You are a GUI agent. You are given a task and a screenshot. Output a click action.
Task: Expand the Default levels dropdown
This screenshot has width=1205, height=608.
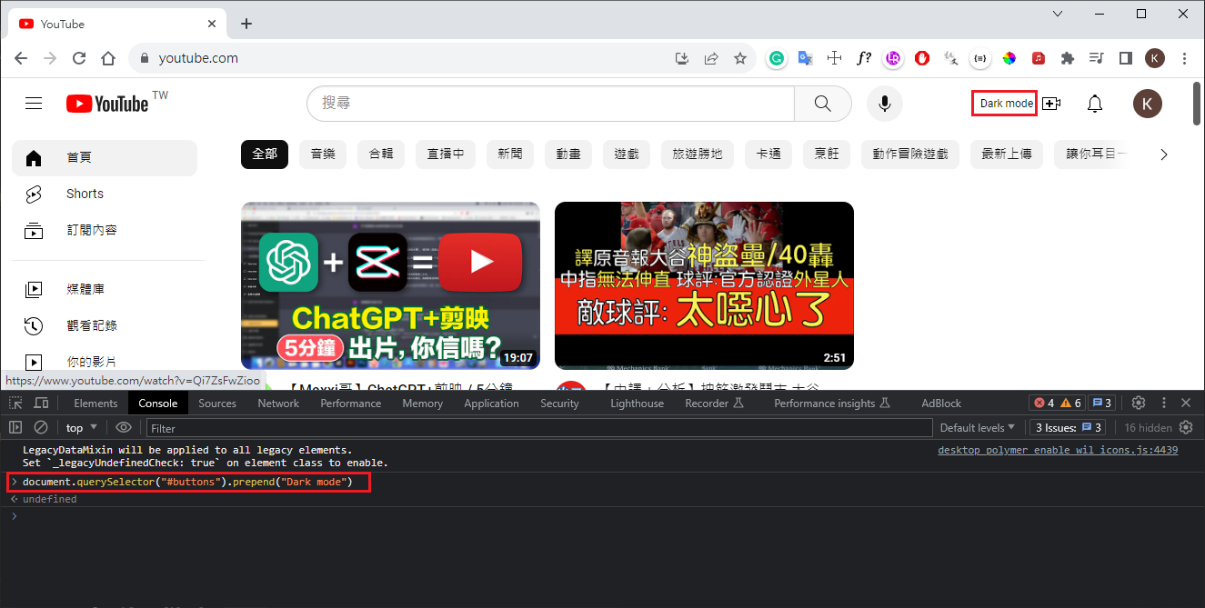[x=978, y=427]
